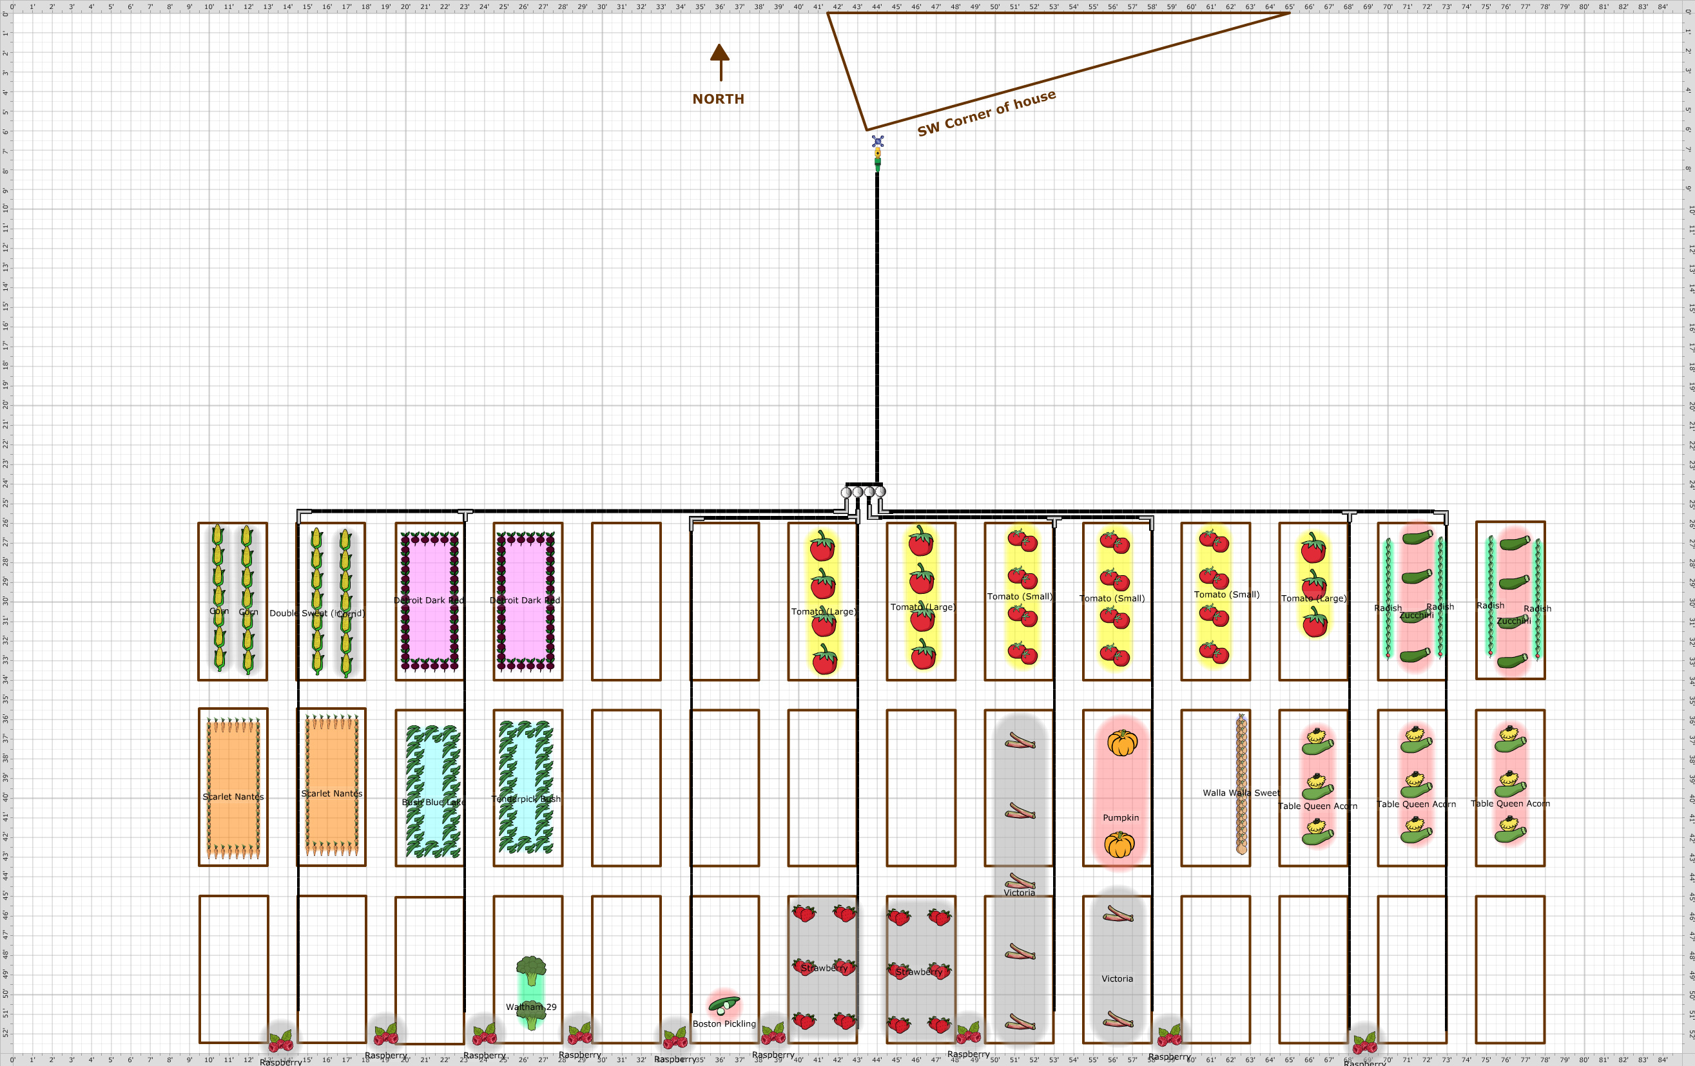Click the leftmost corn row in the first bed
The width and height of the screenshot is (1695, 1066).
point(219,598)
